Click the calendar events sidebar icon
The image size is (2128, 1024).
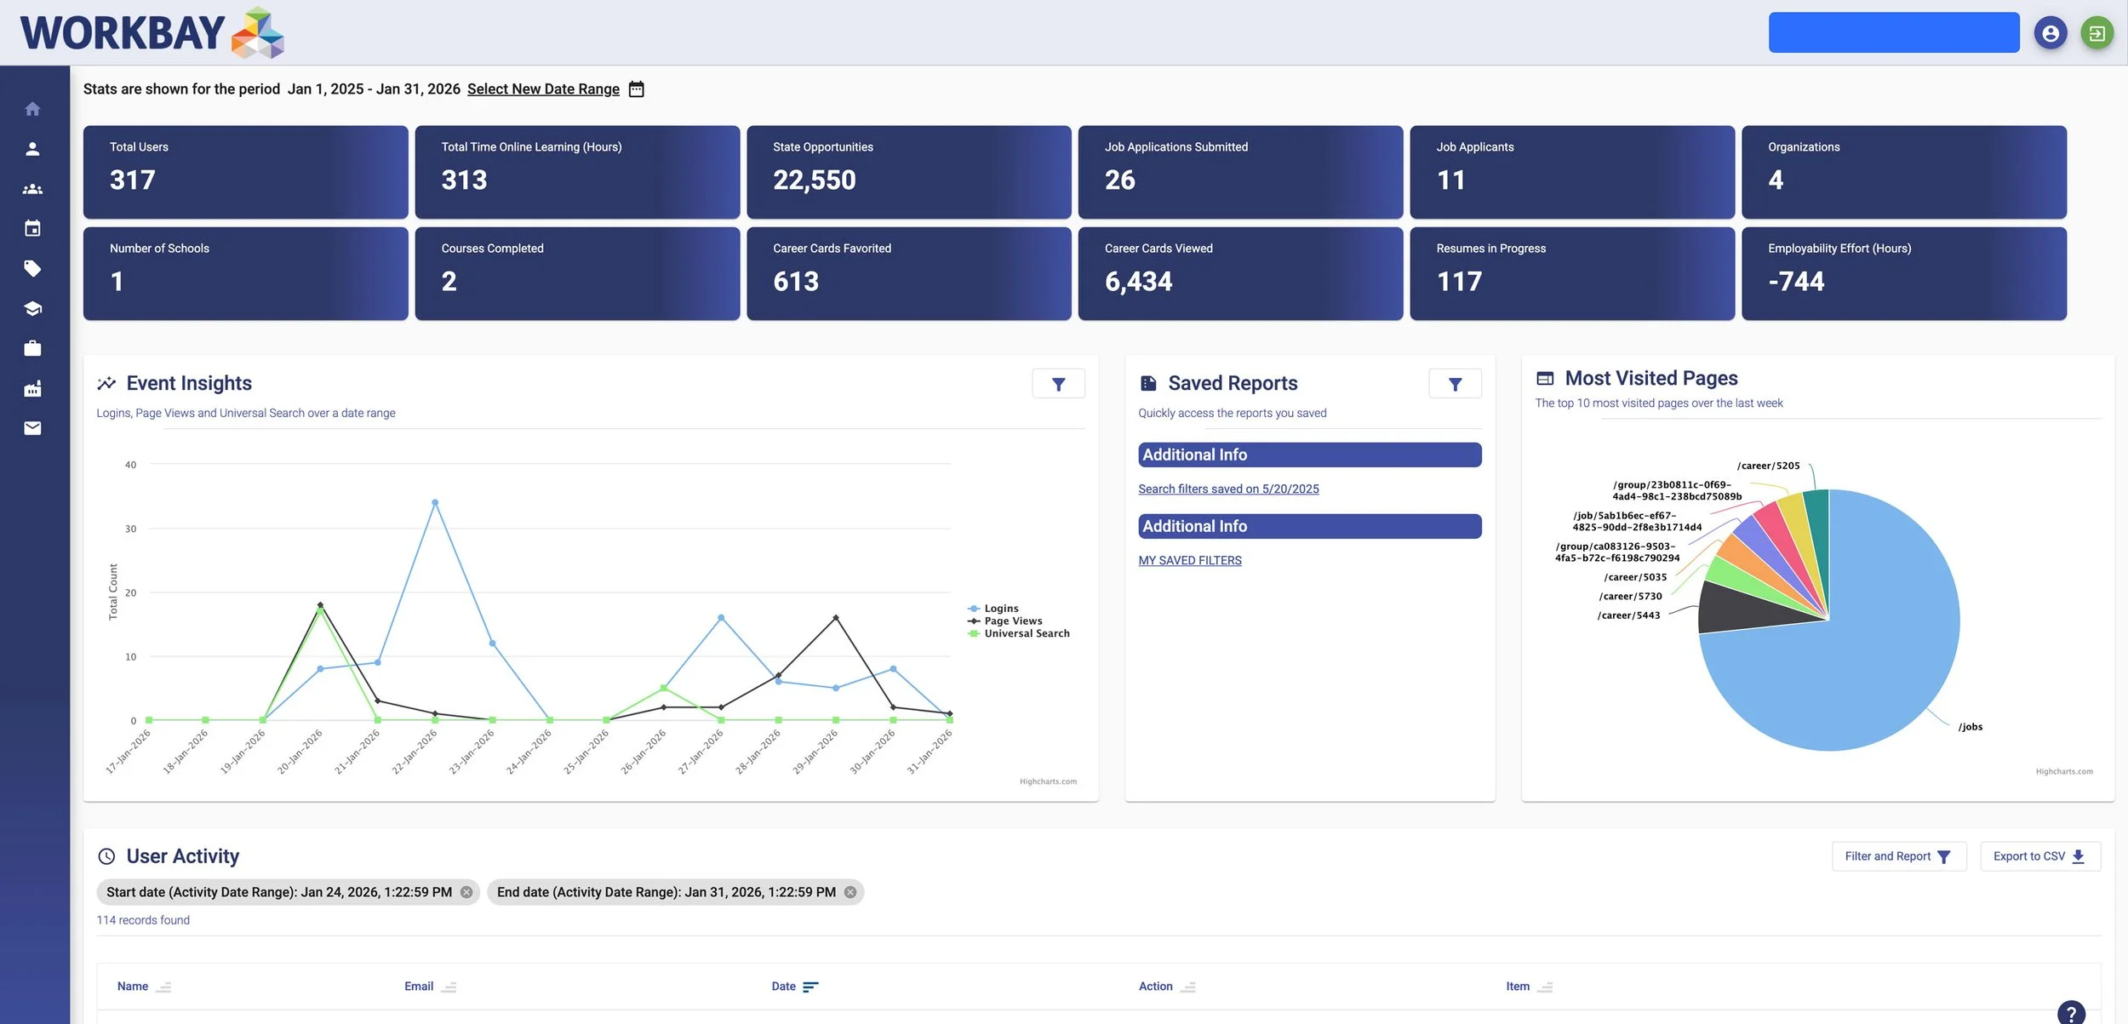click(32, 228)
